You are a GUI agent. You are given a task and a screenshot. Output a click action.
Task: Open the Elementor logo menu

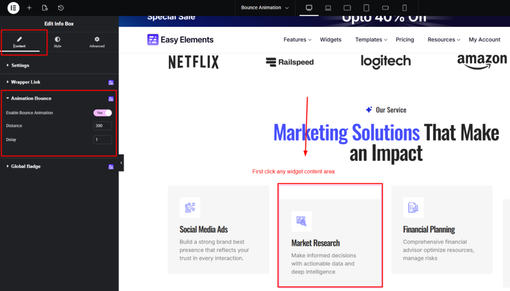click(x=13, y=8)
